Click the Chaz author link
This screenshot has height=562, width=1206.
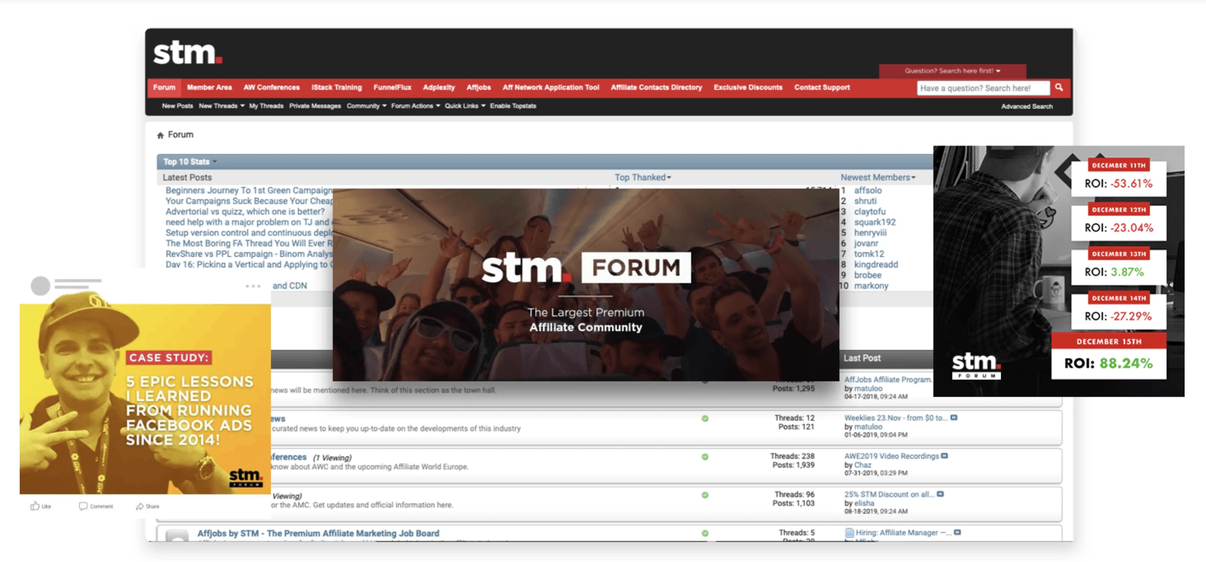tap(862, 465)
